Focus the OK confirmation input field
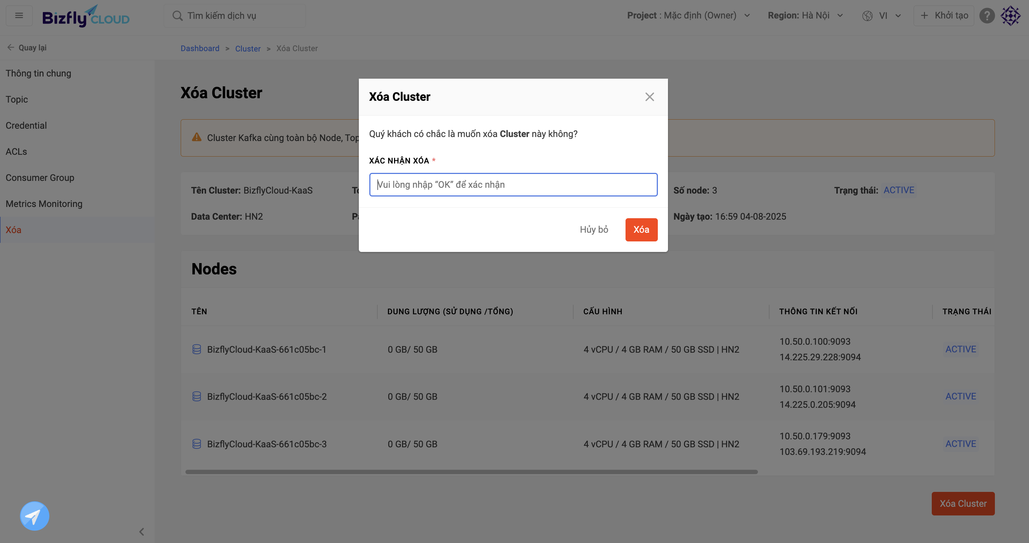Viewport: 1029px width, 543px height. click(x=513, y=185)
